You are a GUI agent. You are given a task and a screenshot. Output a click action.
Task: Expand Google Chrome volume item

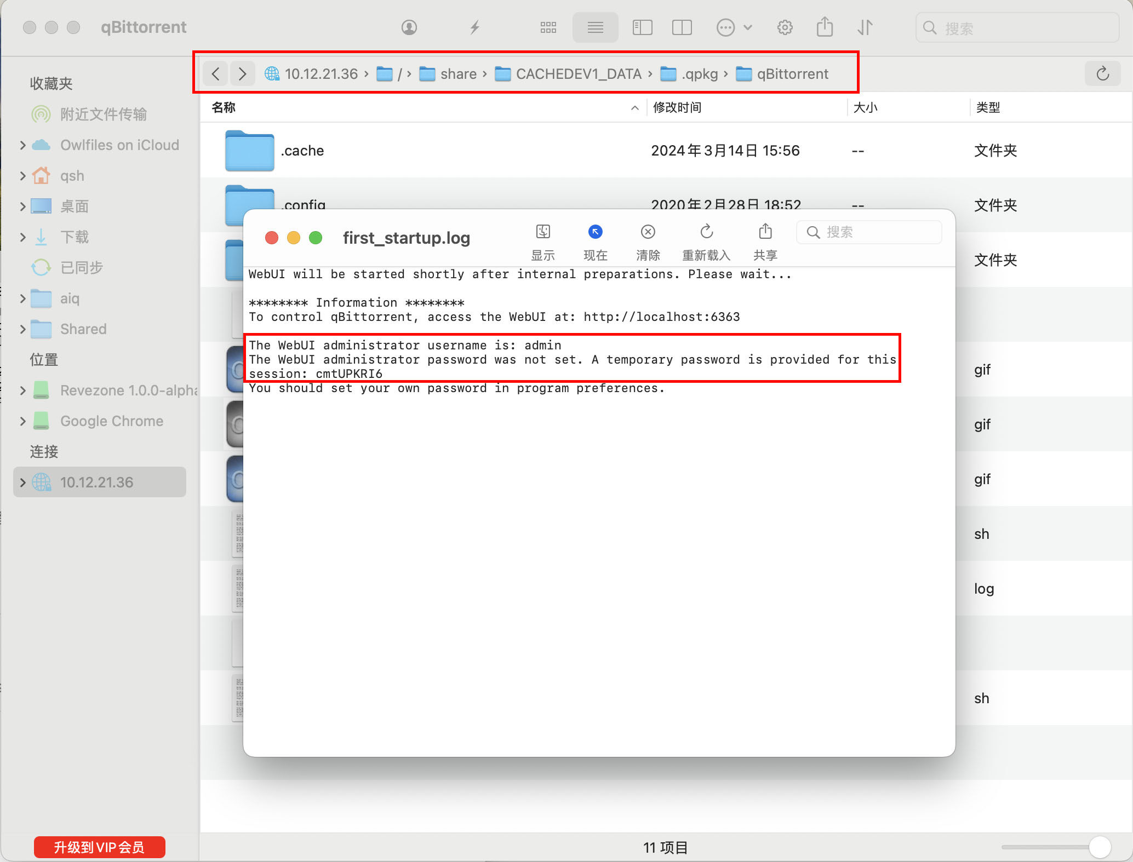22,421
